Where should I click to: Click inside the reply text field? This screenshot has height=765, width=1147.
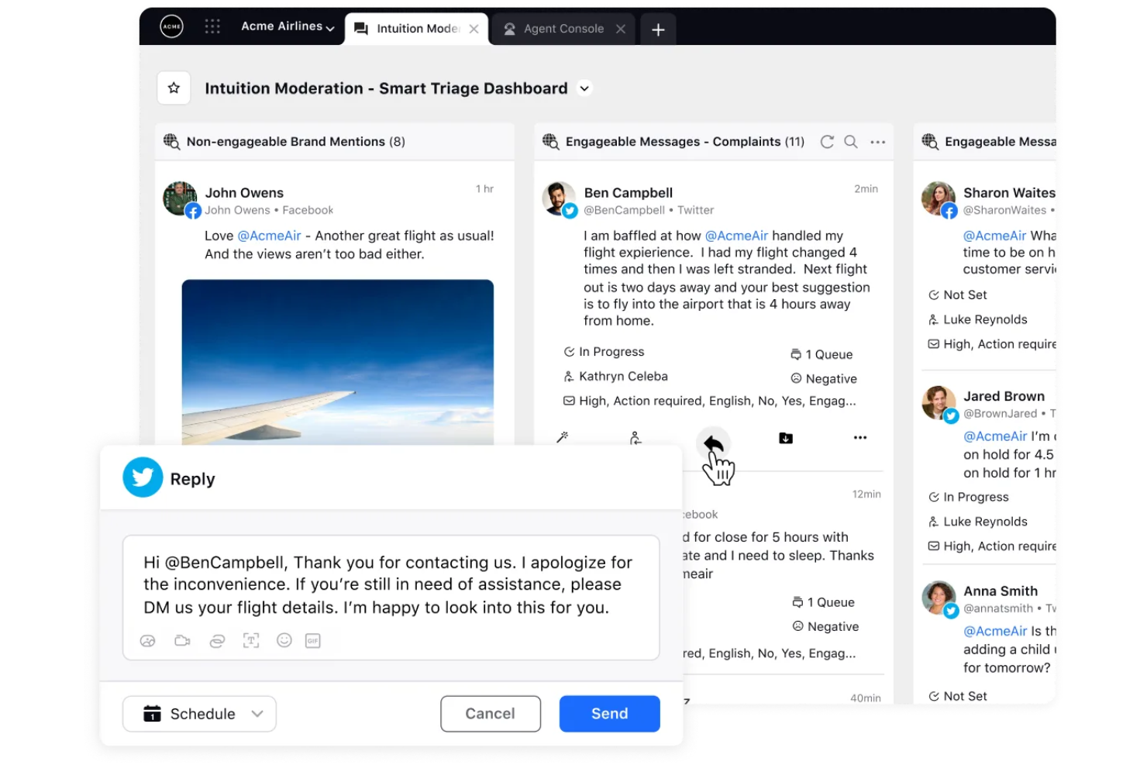click(x=387, y=584)
